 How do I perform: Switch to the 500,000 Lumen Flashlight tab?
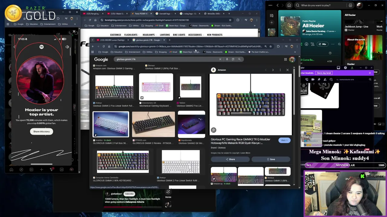pos(112,40)
